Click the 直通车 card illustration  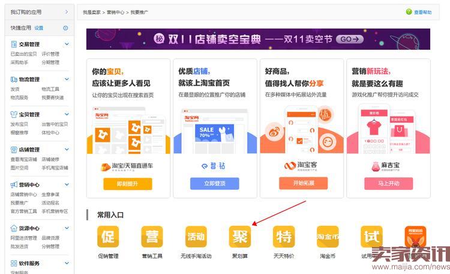tap(128, 130)
